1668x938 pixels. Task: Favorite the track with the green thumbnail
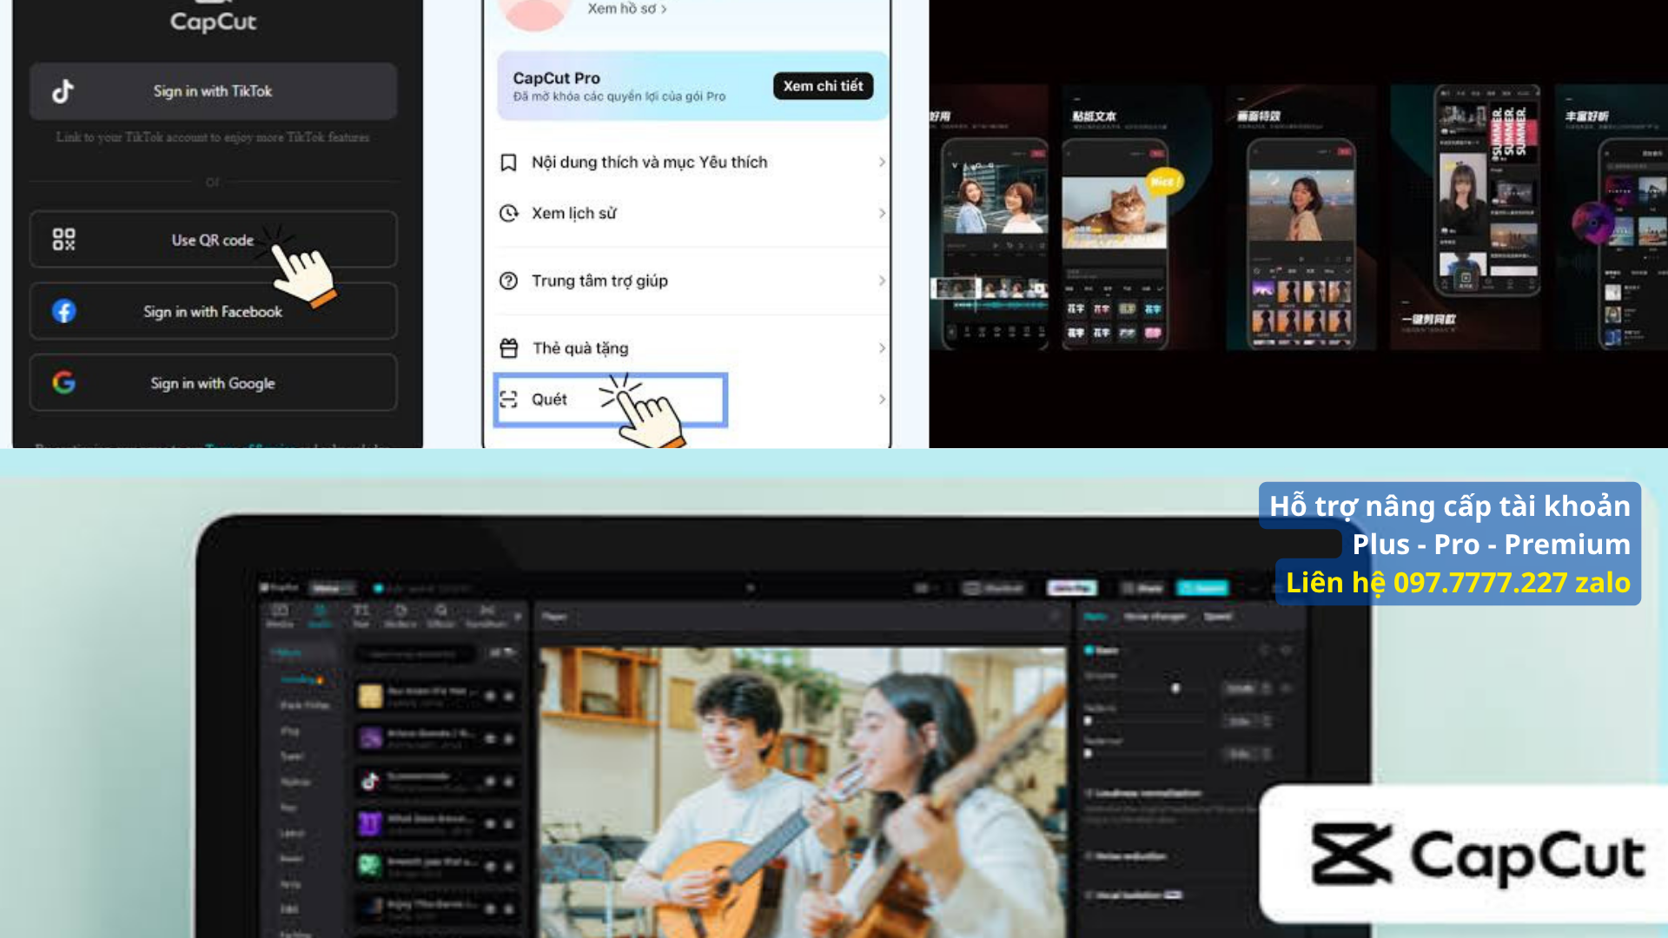pyautogui.click(x=490, y=866)
